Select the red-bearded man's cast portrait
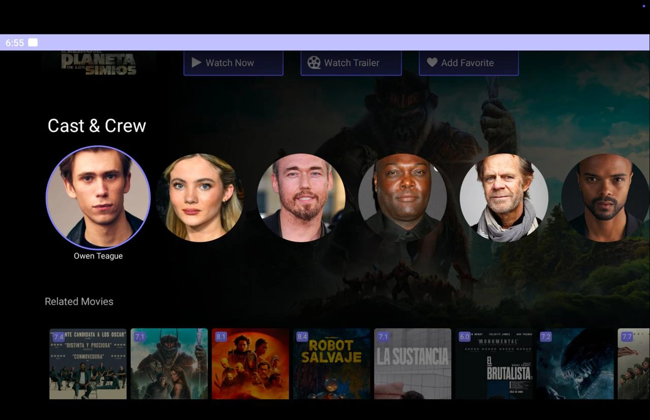Image resolution: width=650 pixels, height=420 pixels. coord(301,198)
